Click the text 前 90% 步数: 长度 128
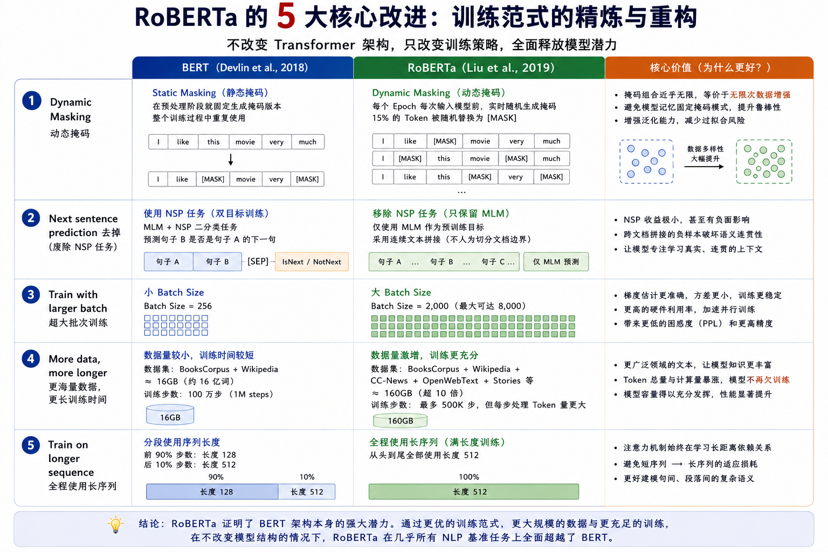This screenshot has height=552, width=828. point(190,455)
